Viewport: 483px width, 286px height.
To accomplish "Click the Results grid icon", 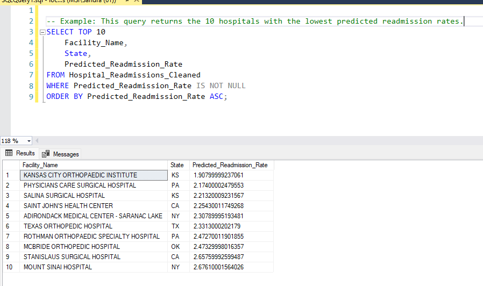I will 9,153.
